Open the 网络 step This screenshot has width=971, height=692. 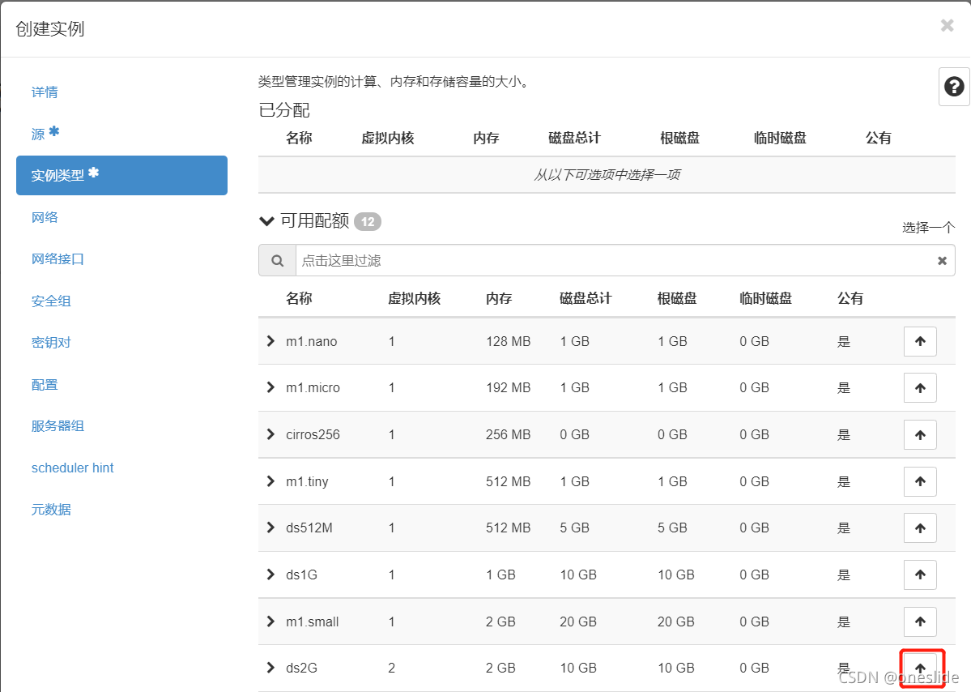pos(45,217)
